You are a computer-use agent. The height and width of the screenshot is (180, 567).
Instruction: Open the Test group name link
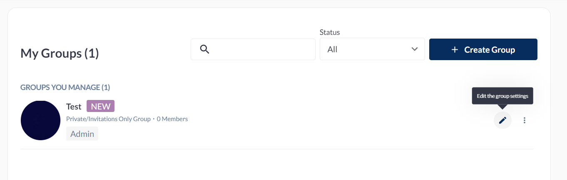[x=74, y=107]
